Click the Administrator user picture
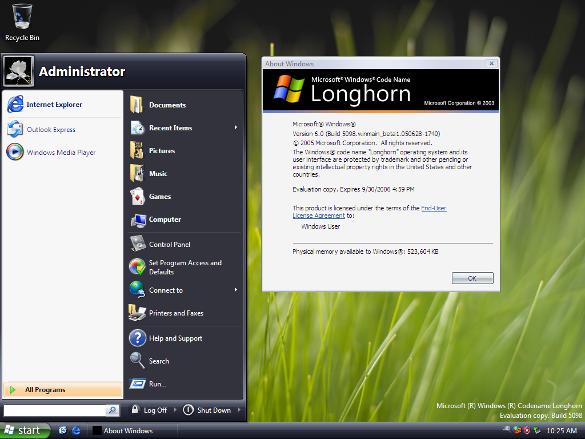This screenshot has width=585, height=439. tap(18, 71)
